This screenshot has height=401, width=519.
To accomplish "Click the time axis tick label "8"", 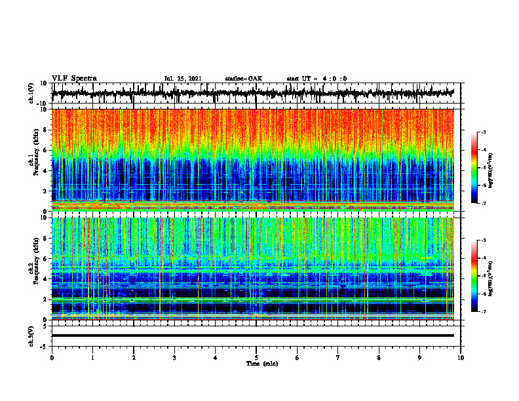I will coord(379,358).
